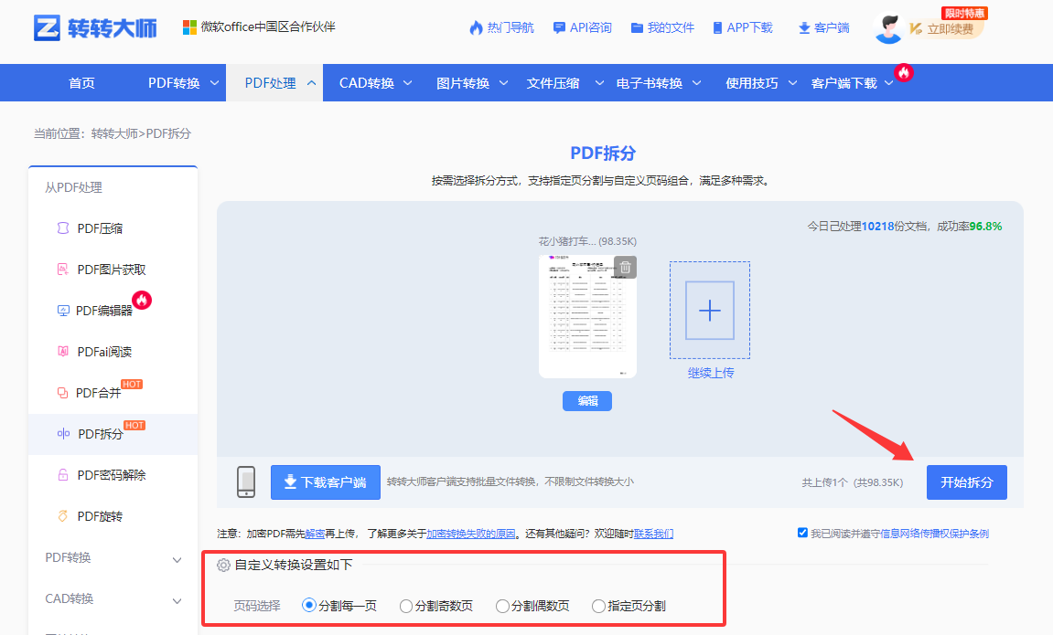Click the 转转大师 logo icon
Viewport: 1053px width, 635px height.
[x=47, y=28]
